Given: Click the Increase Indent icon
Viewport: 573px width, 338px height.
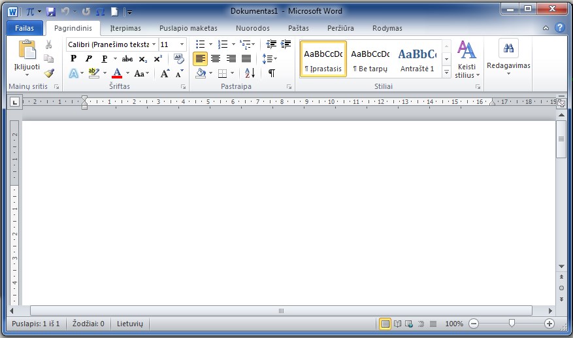Looking at the screenshot, I should point(286,44).
